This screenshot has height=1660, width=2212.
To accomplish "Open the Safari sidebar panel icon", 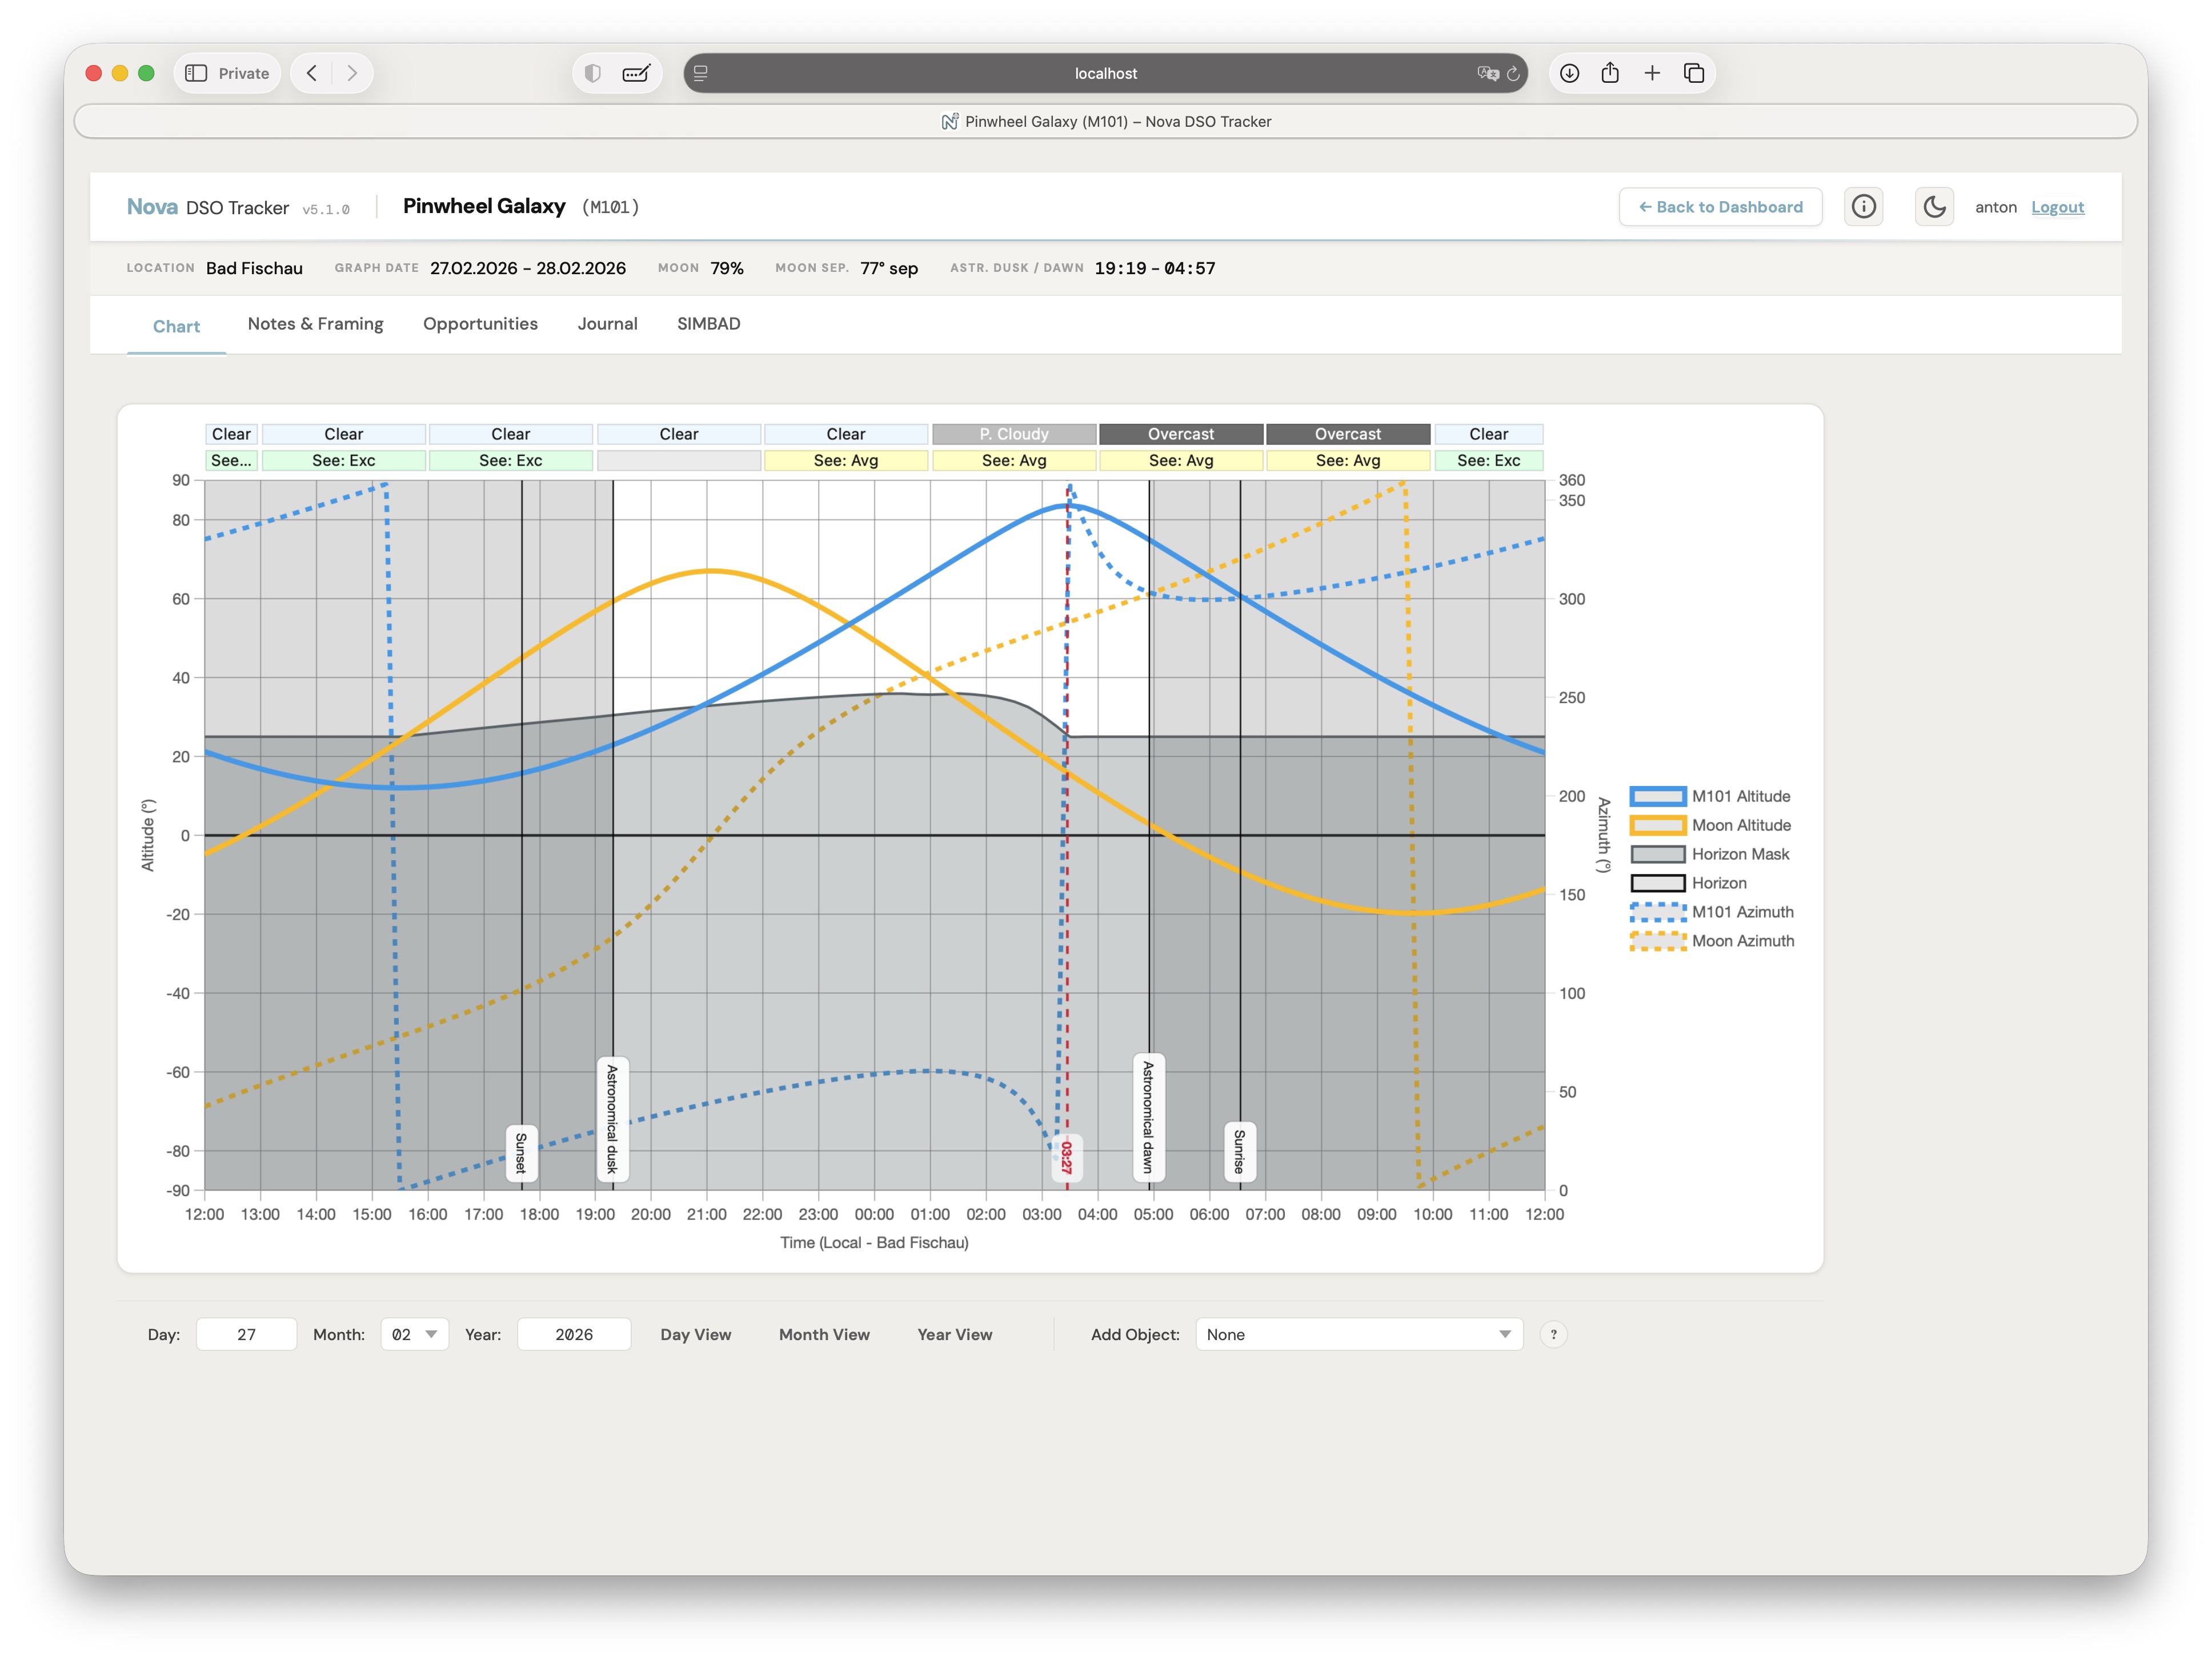I will tap(196, 73).
